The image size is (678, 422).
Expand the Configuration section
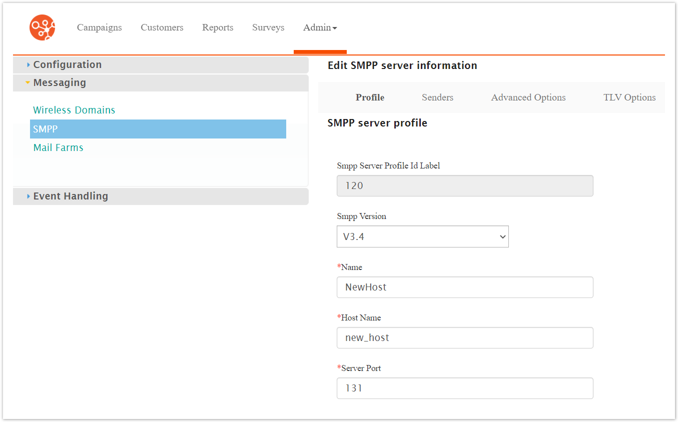tap(67, 64)
